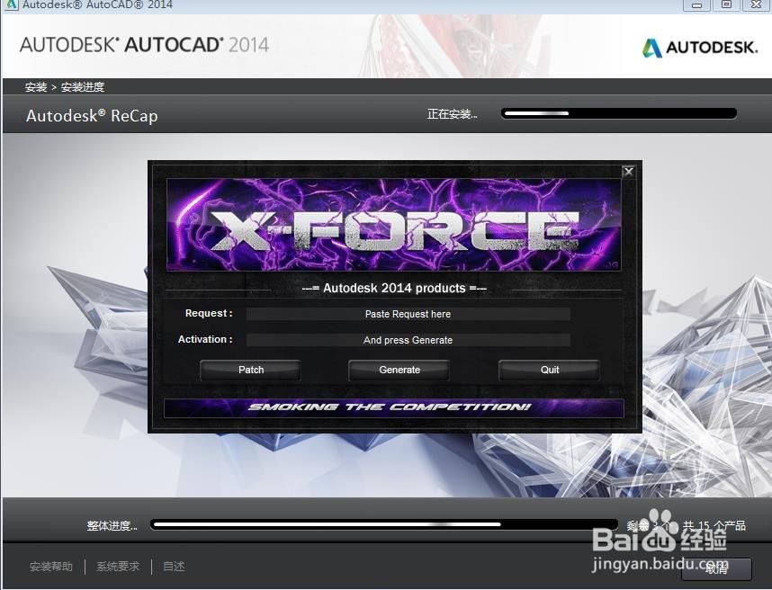Click the maximize icon on the title bar

[x=724, y=5]
